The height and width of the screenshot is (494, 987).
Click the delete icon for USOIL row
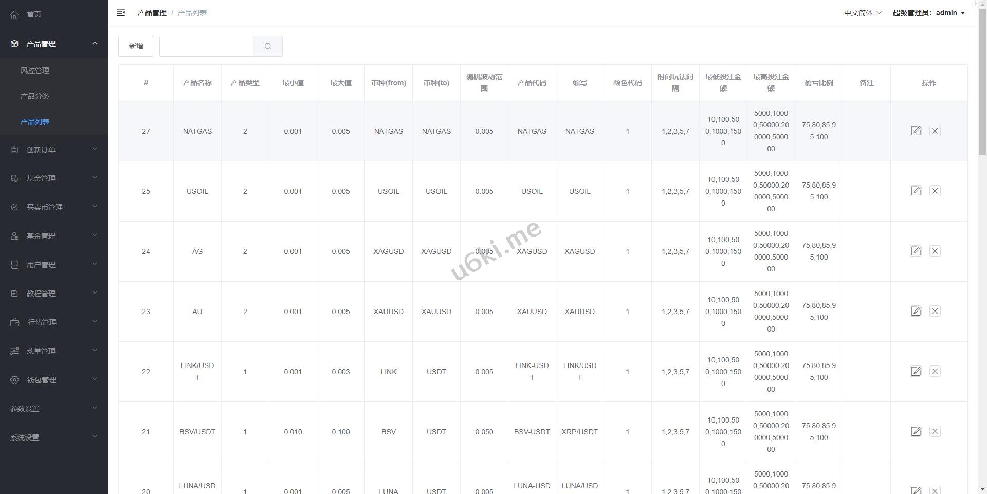(x=935, y=191)
